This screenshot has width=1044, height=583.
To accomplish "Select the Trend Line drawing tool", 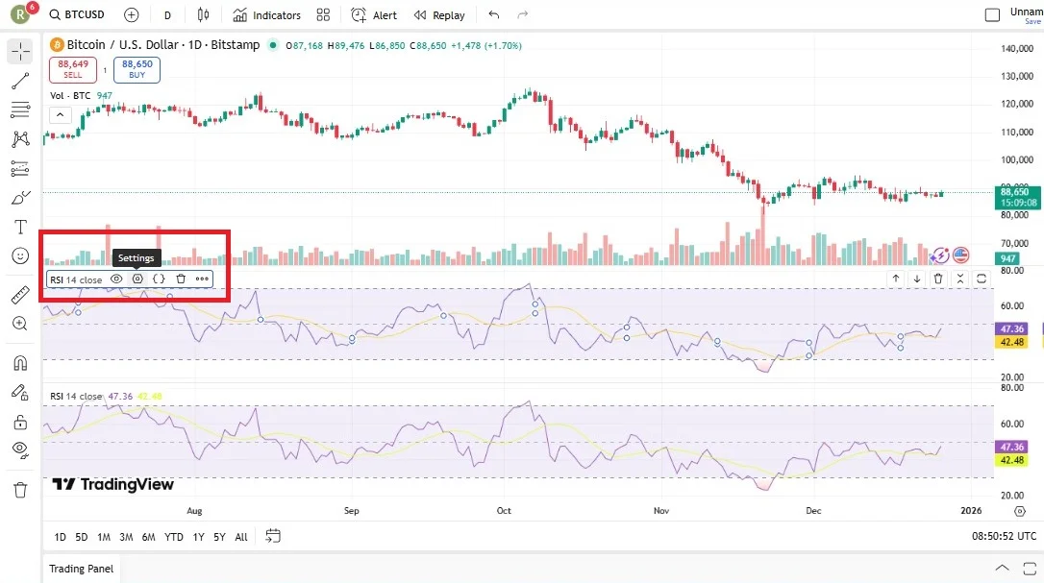I will (x=20, y=81).
